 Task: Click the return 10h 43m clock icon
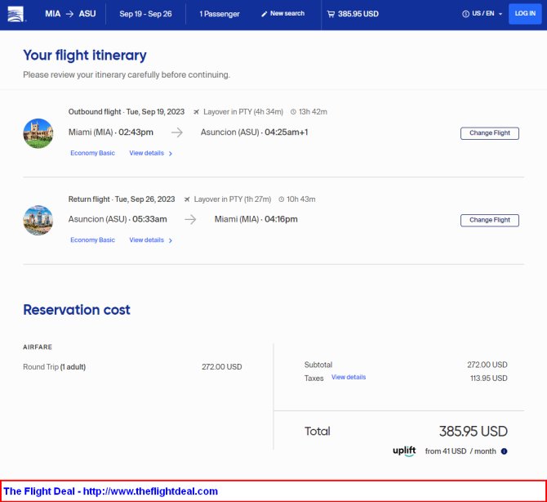[281, 199]
